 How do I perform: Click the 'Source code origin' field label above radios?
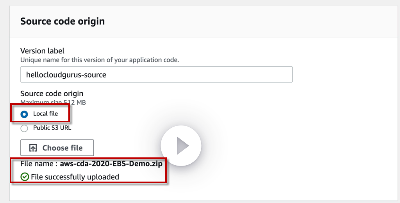[x=52, y=94]
